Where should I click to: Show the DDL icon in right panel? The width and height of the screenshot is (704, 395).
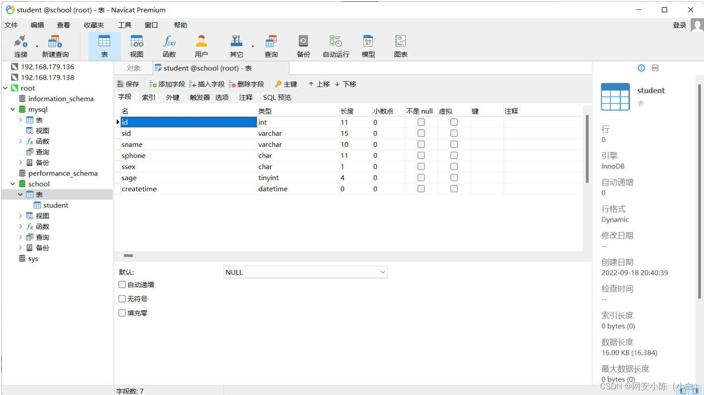click(x=655, y=68)
